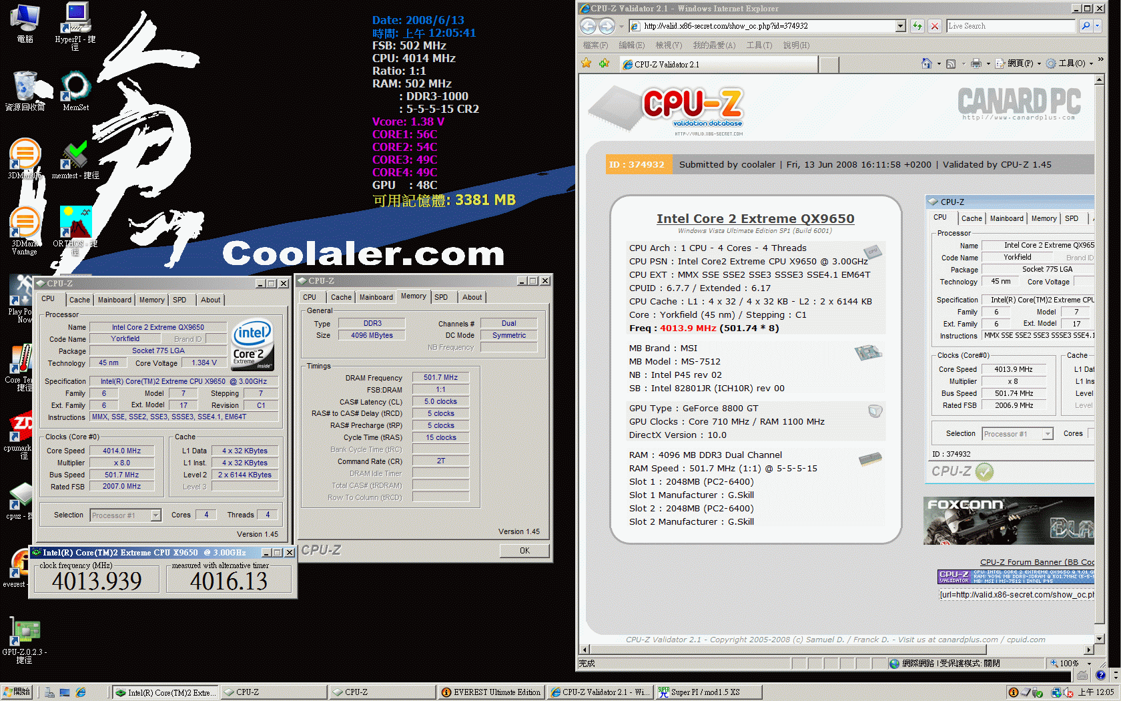Click the clock frequency 4013.939 value

click(x=97, y=581)
